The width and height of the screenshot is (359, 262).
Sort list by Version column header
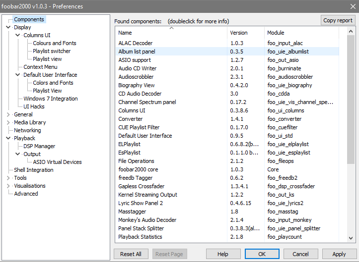245,33
